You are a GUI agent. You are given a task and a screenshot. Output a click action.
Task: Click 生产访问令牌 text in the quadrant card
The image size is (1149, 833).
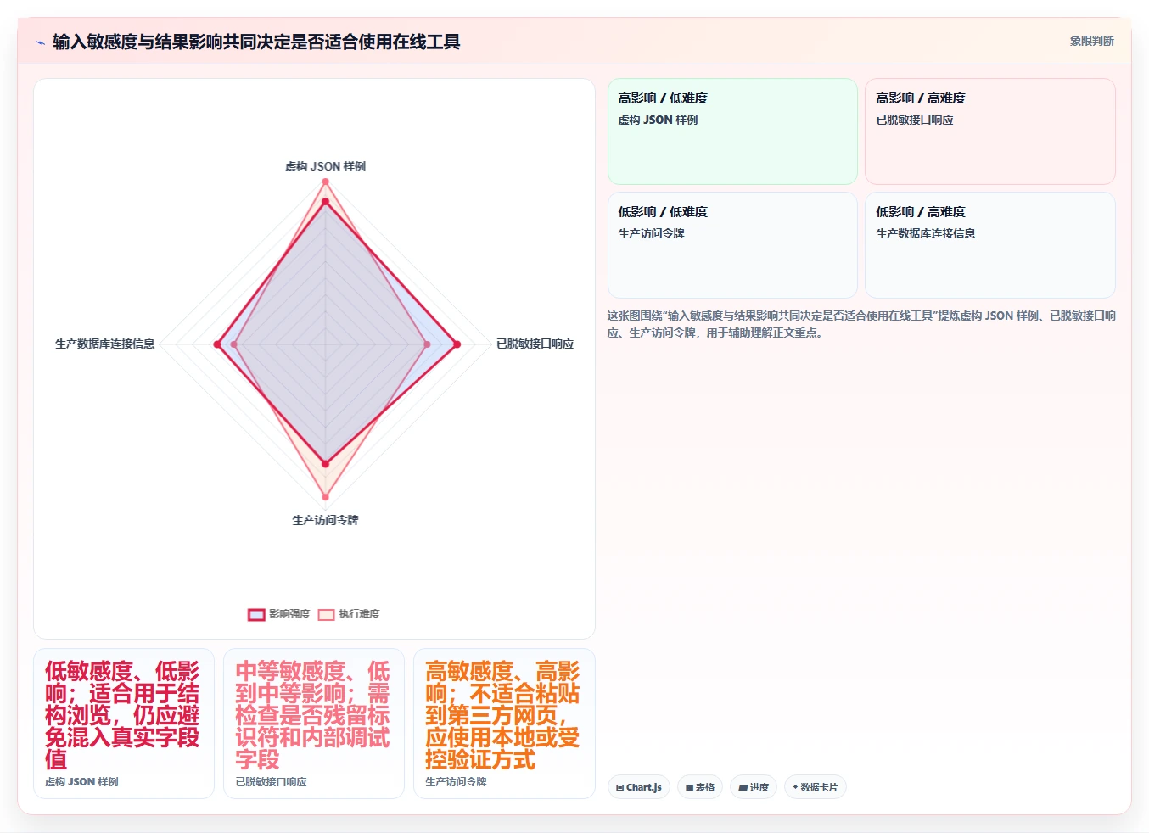click(x=651, y=233)
